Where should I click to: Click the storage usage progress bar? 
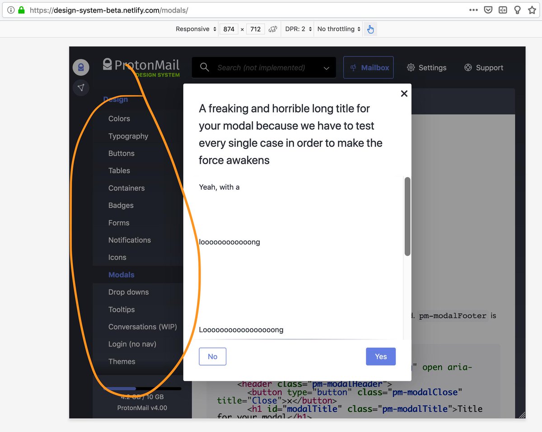click(142, 388)
